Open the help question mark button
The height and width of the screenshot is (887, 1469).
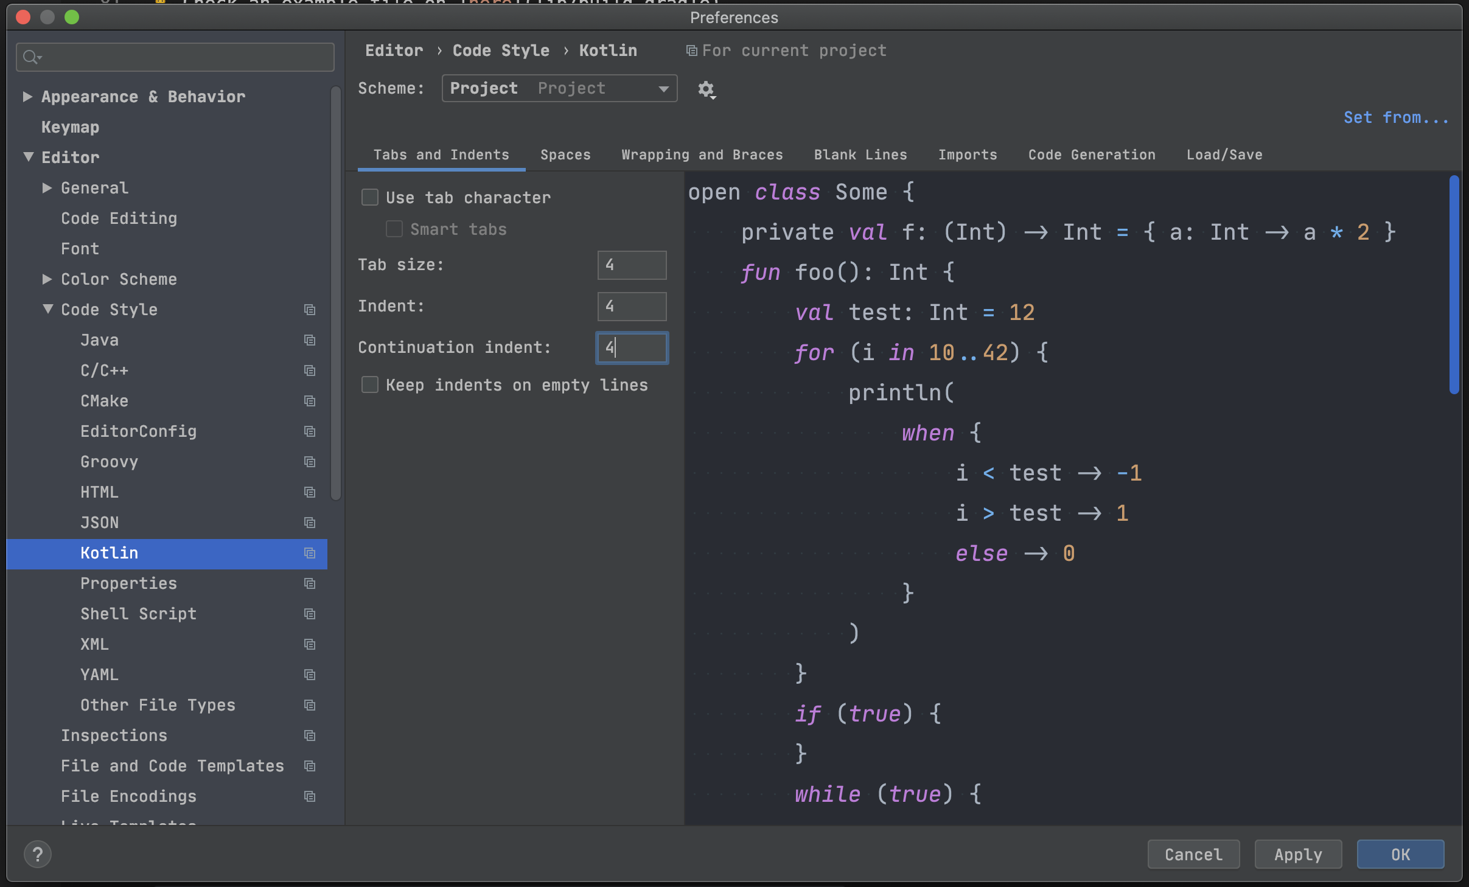click(38, 854)
